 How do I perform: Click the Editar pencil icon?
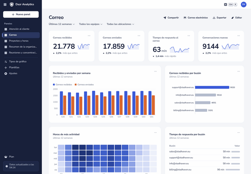[233, 18]
